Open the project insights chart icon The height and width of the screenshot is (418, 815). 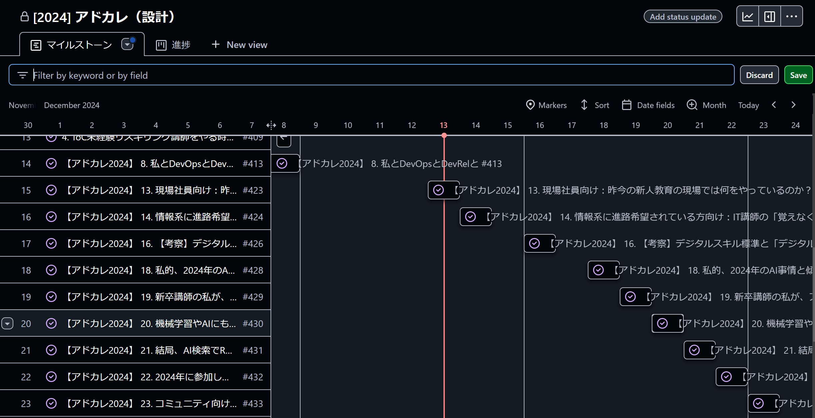tap(748, 16)
